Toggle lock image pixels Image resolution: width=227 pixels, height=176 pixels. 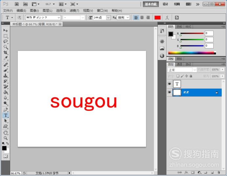[x=182, y=76]
